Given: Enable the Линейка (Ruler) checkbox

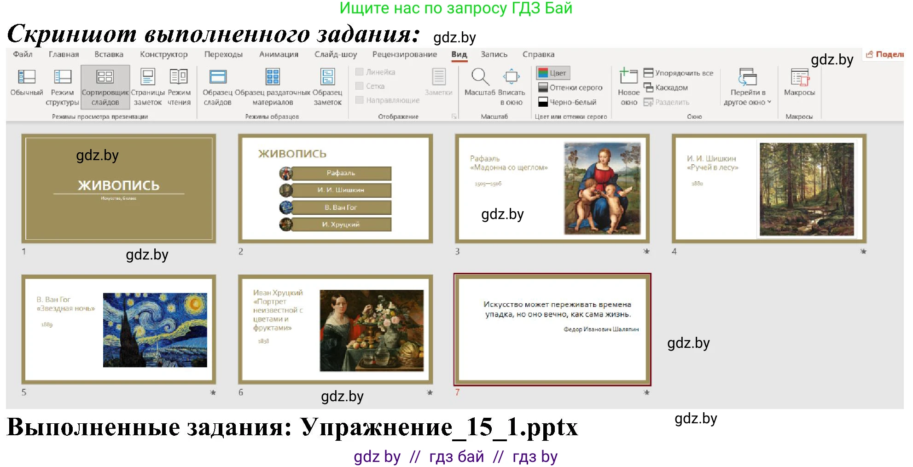Looking at the screenshot, I should coord(360,72).
